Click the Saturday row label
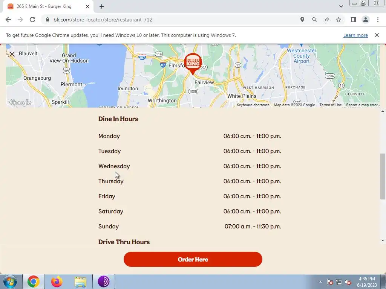 (x=111, y=211)
